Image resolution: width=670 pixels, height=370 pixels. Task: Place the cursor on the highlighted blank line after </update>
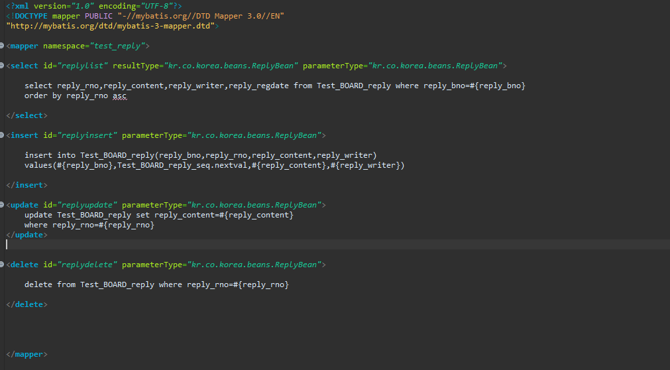(337, 244)
